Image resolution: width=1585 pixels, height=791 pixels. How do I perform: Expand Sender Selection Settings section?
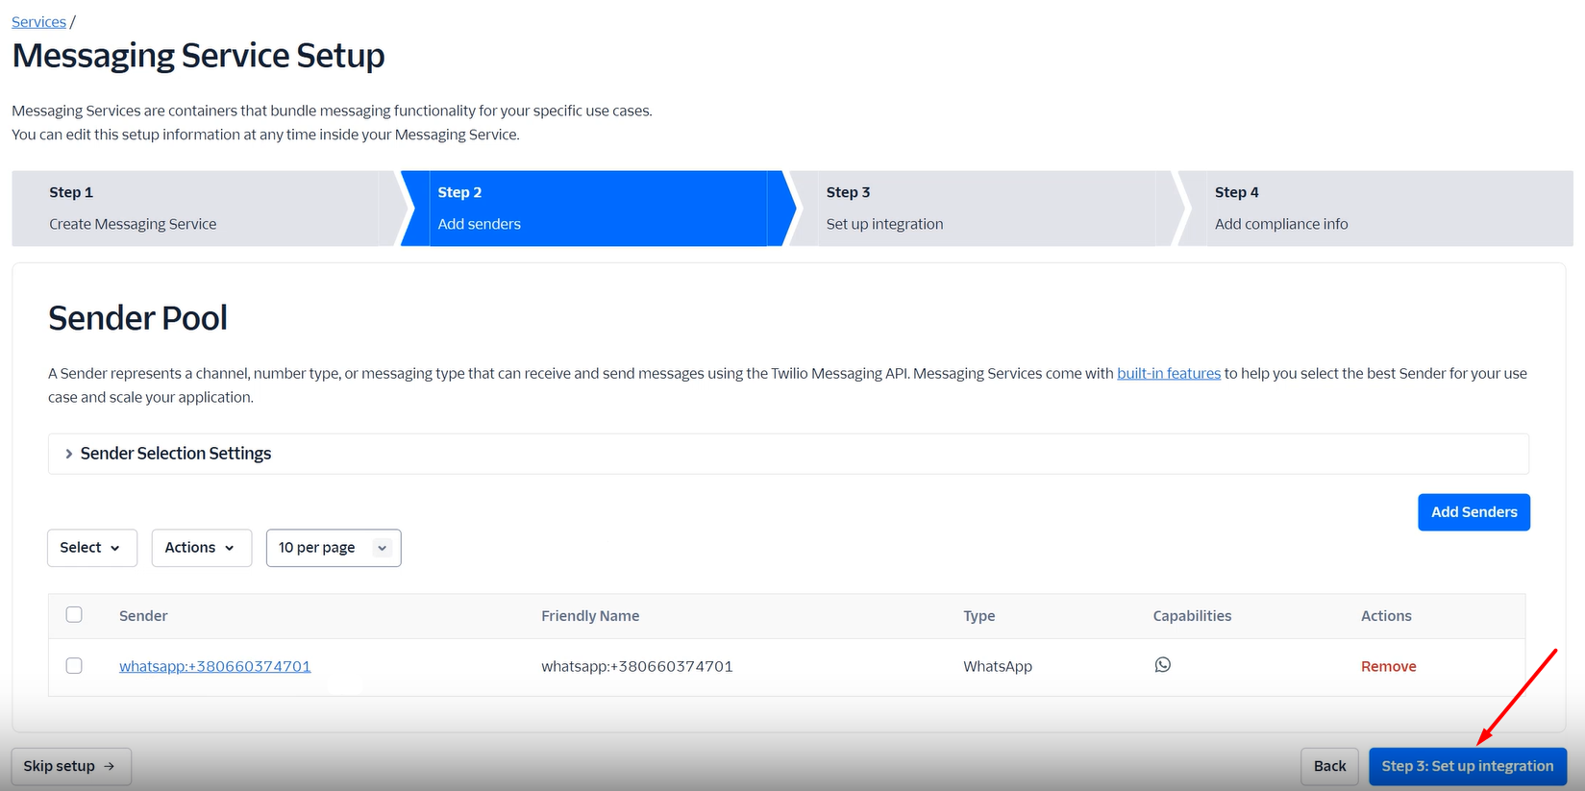click(788, 454)
